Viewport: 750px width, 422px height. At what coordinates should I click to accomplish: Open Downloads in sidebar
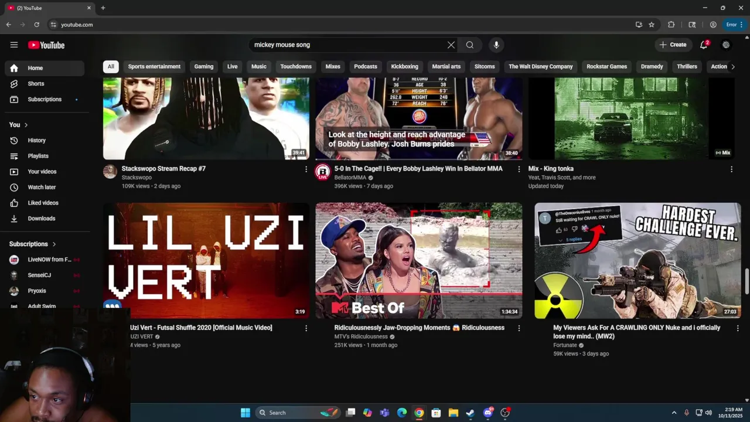click(x=45, y=219)
